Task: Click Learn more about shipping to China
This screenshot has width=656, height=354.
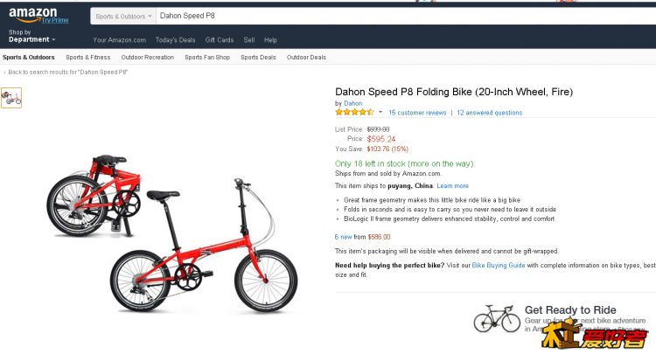Action: point(453,185)
